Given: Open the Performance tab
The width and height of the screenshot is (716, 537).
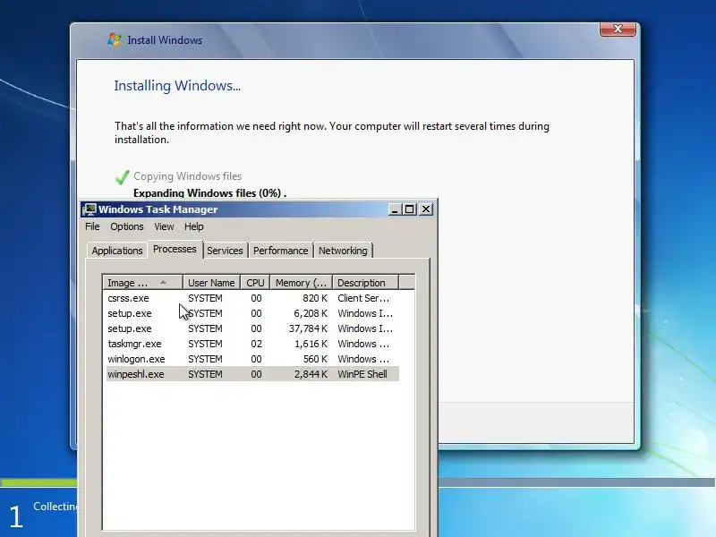Looking at the screenshot, I should [281, 251].
